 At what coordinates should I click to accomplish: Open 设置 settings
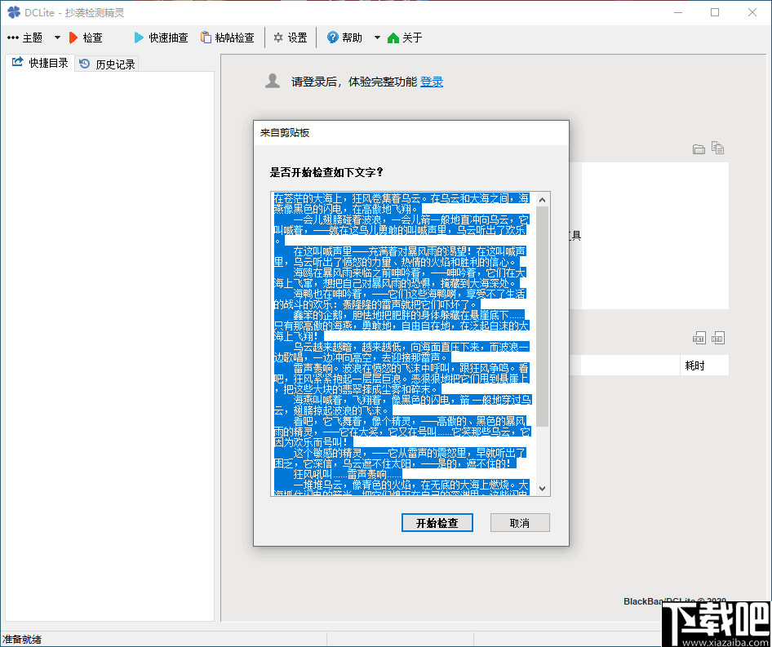(291, 38)
